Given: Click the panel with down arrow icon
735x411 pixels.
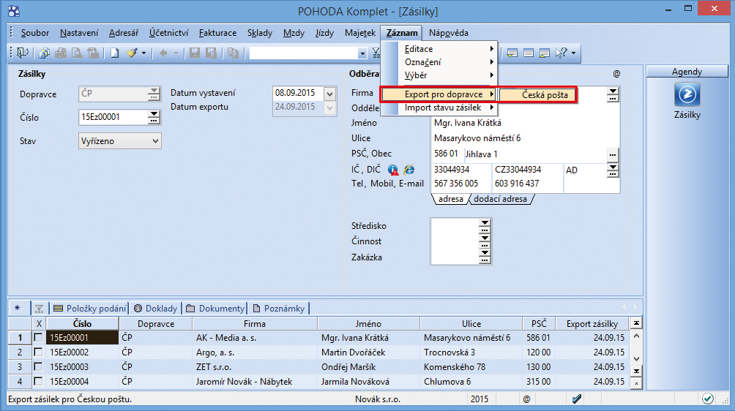Looking at the screenshot, I should click(512, 53).
